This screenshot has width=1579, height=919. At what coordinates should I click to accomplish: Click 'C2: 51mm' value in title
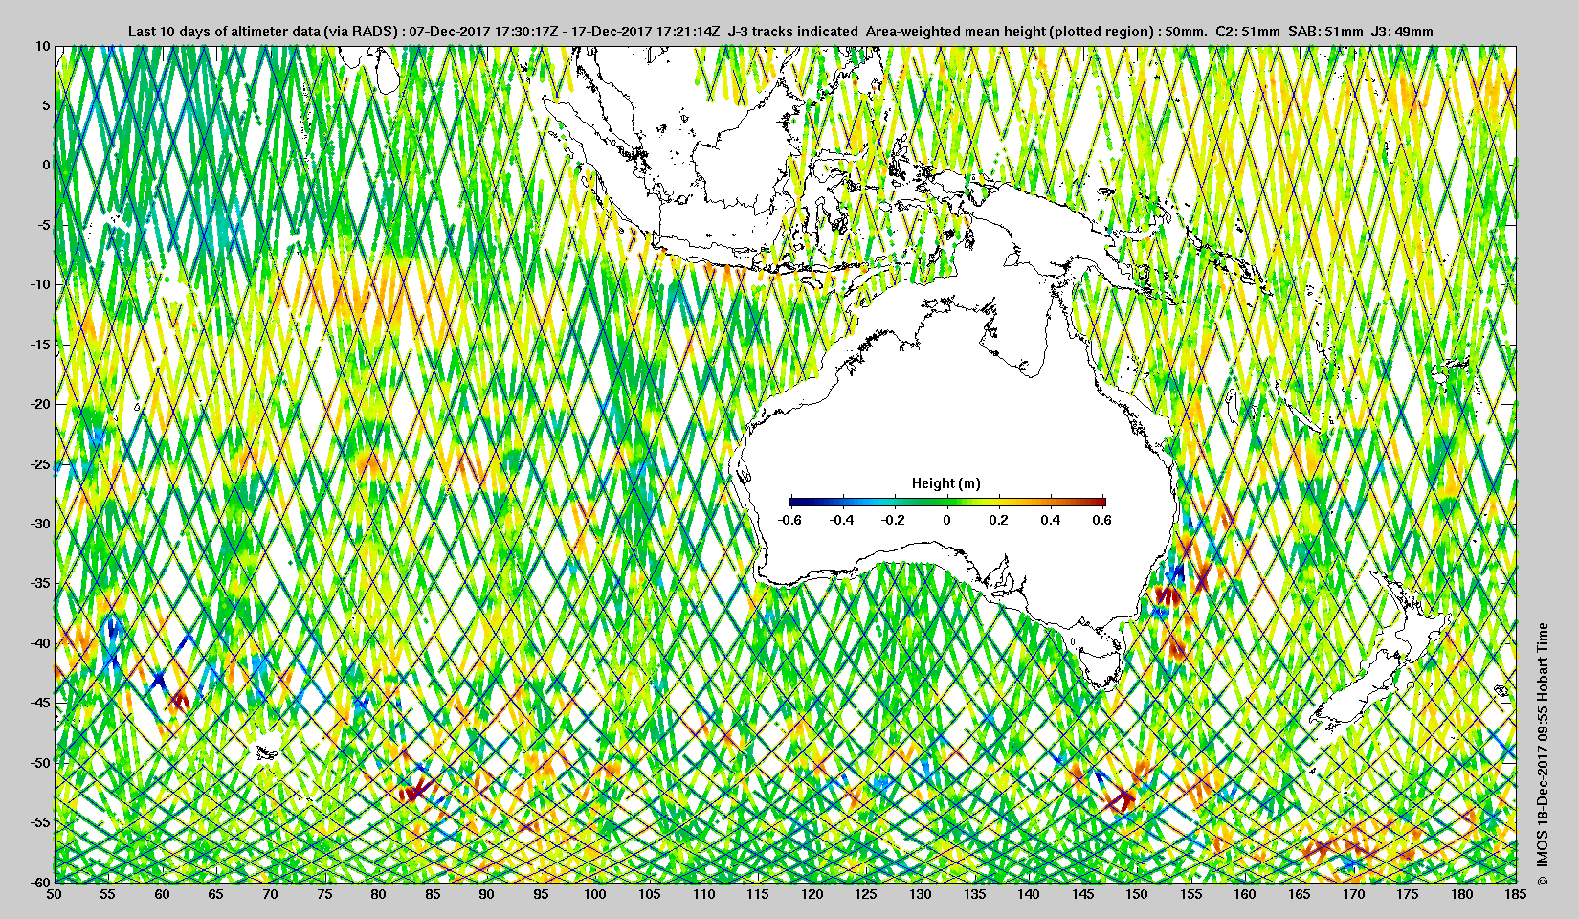click(x=1247, y=32)
